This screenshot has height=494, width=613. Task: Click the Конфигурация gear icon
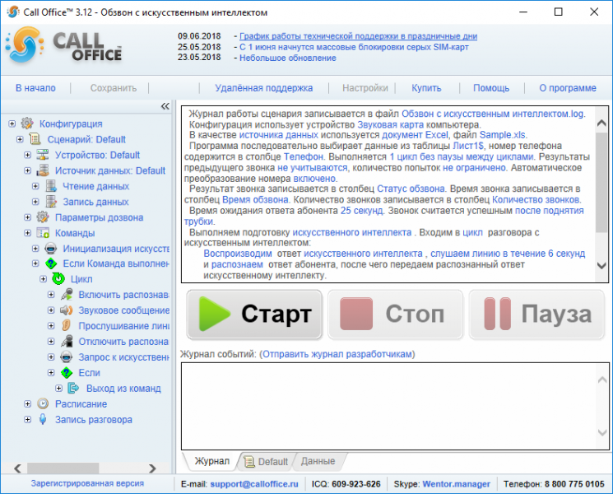pos(27,123)
